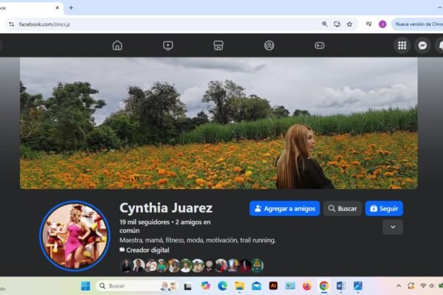Open Cynthia Juarez's profile picture

[x=75, y=237]
